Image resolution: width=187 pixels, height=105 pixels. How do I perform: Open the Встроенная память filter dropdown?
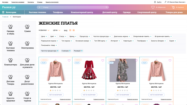tap(163, 37)
